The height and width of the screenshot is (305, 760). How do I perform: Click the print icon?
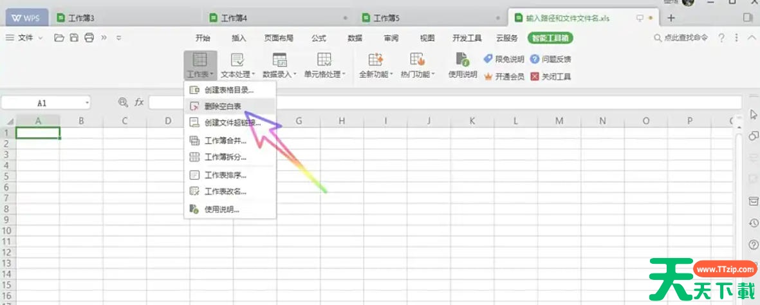89,38
